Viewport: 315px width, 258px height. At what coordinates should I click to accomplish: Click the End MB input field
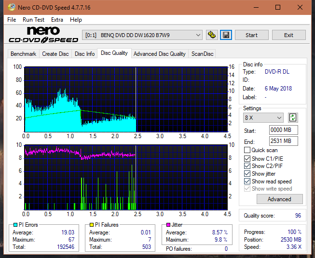tap(284, 141)
